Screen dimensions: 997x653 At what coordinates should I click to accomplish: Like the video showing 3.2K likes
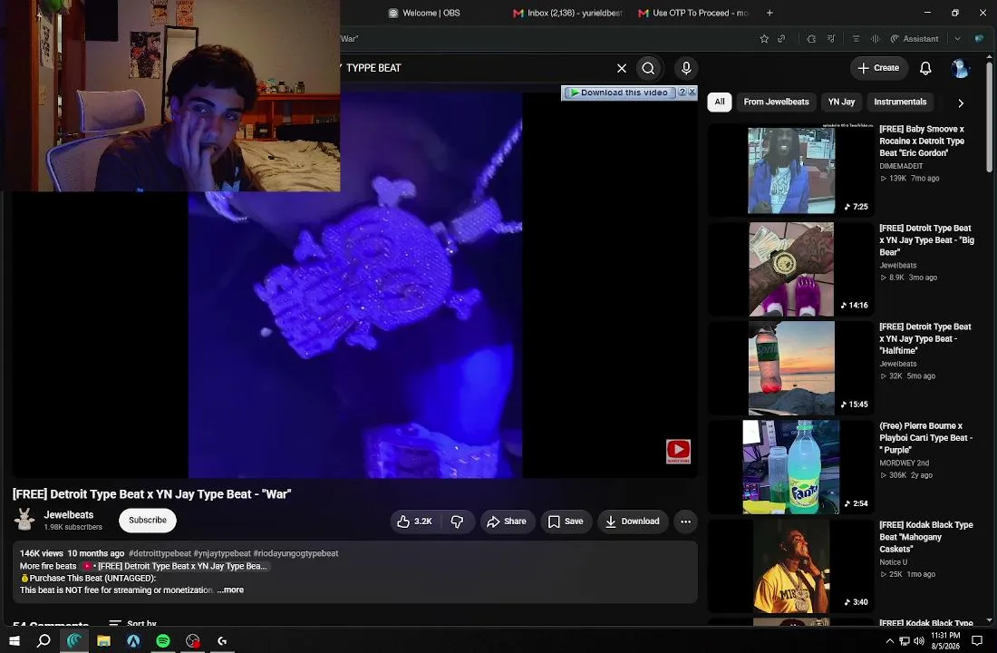click(414, 521)
